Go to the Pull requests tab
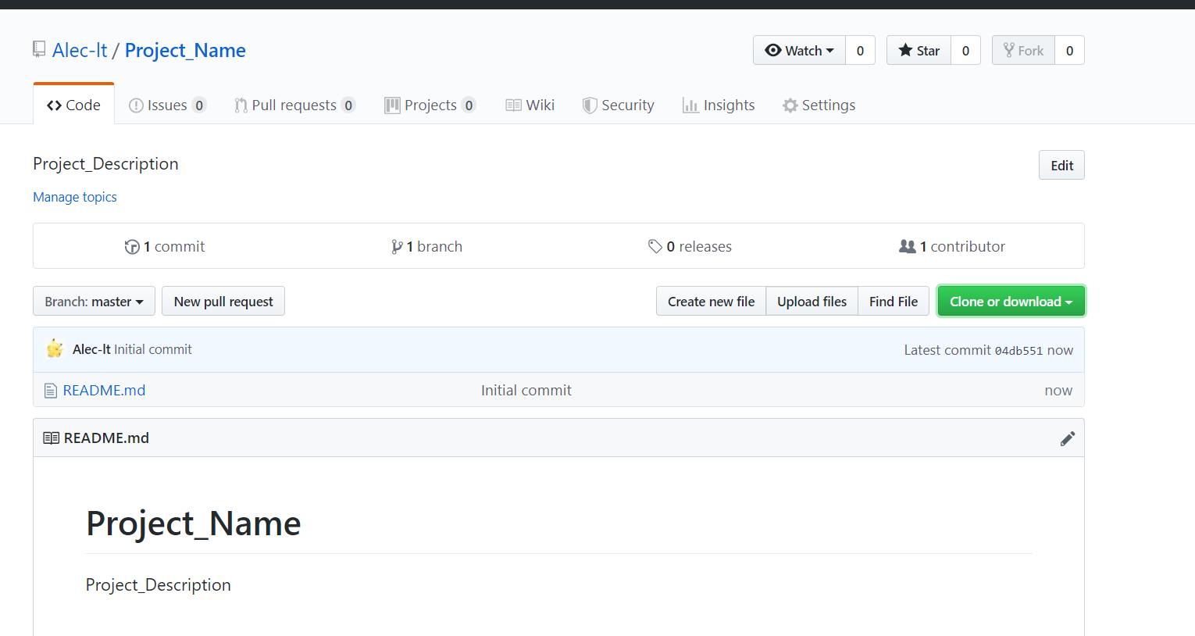The height and width of the screenshot is (636, 1195). 294,105
